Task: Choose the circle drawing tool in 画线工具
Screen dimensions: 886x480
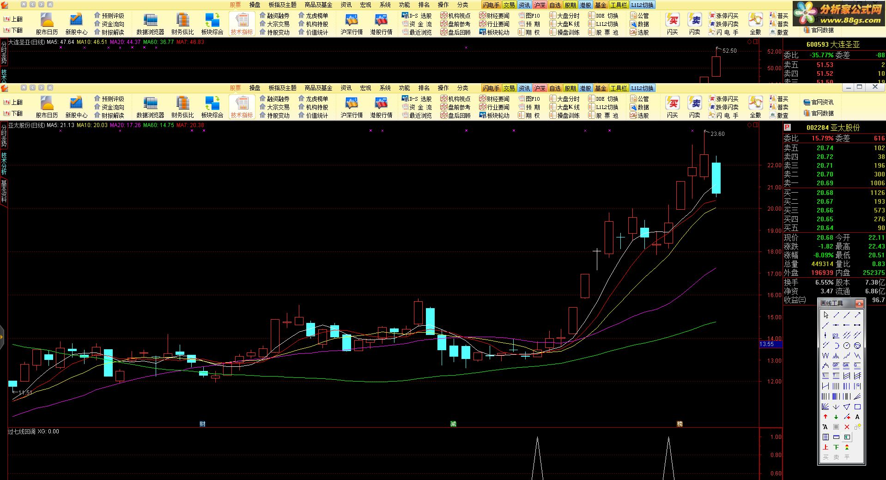Action: (x=847, y=346)
